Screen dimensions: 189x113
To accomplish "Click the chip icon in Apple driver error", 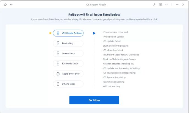I will coord(58,74).
